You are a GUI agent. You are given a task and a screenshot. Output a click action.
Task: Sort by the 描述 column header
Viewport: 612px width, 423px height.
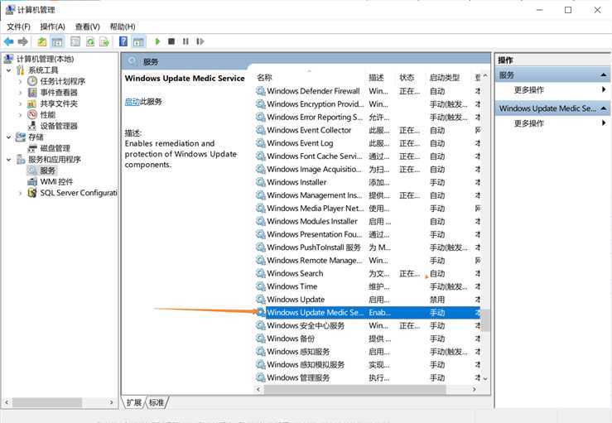pos(376,78)
